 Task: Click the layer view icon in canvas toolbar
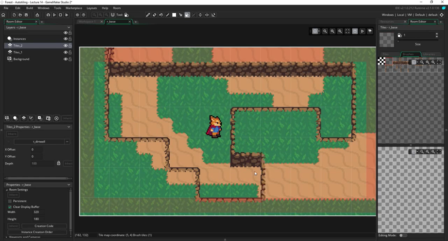[x=370, y=31]
